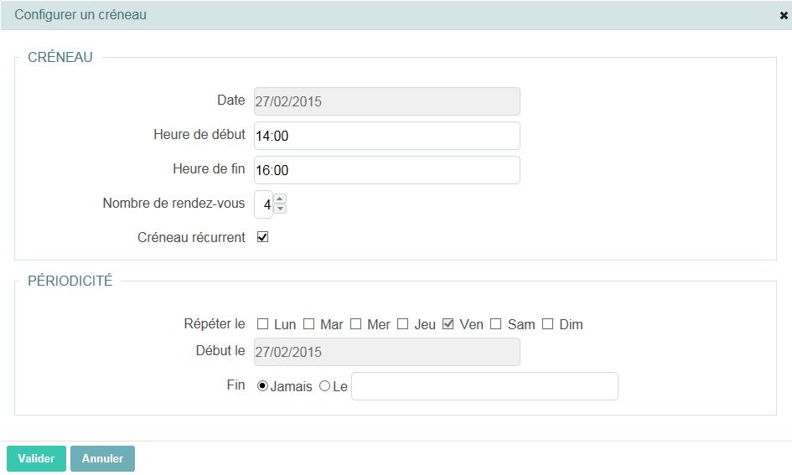Select the Jamais end option
This screenshot has height=475, width=792.
[262, 386]
